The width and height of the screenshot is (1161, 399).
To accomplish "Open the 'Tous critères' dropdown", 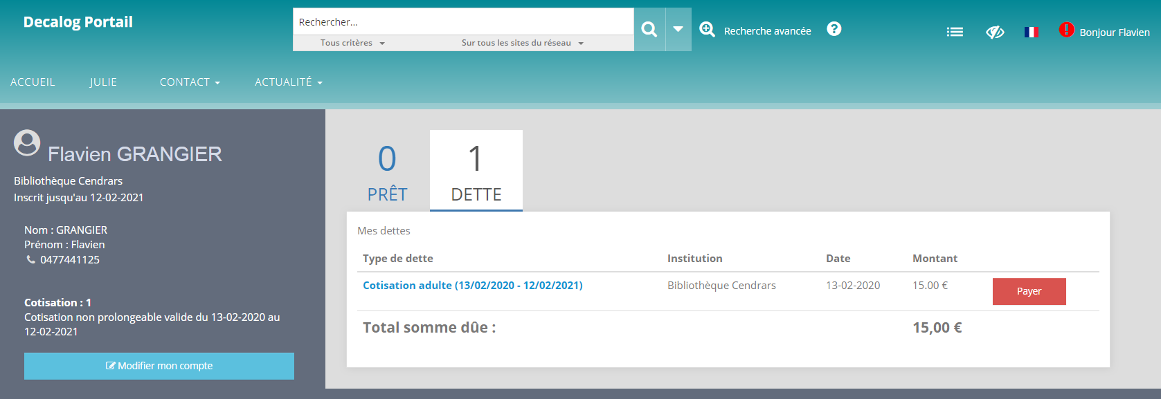I will point(352,43).
